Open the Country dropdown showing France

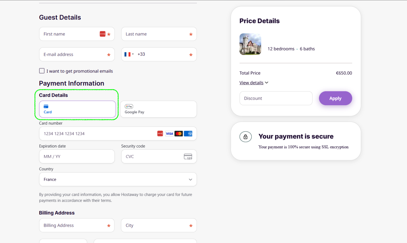point(118,179)
